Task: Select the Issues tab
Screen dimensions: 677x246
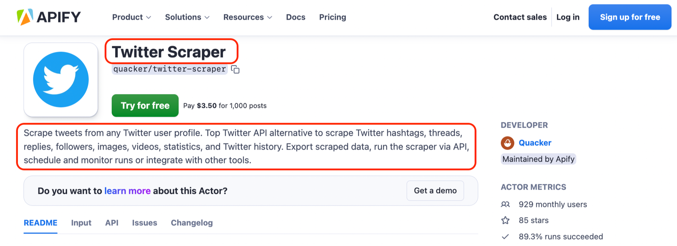Action: pyautogui.click(x=145, y=223)
